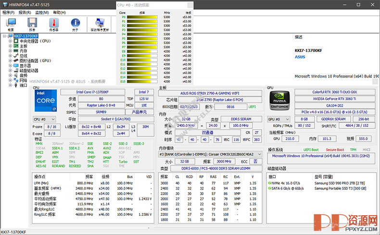380x235 pixels.
Task: Select the 网络 tree item
Action: pyautogui.click(x=23, y=80)
